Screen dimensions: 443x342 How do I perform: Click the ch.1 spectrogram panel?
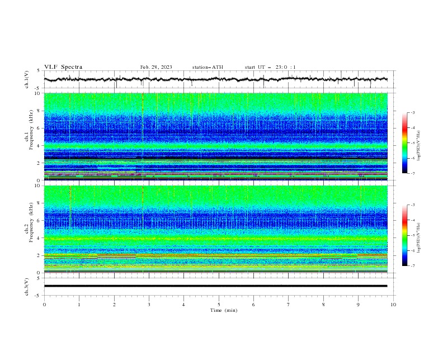click(x=216, y=136)
